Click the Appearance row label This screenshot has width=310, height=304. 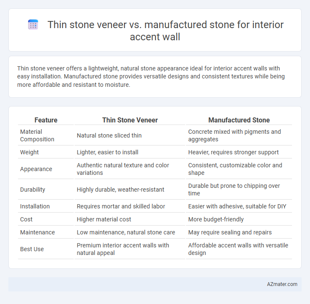pyautogui.click(x=36, y=169)
